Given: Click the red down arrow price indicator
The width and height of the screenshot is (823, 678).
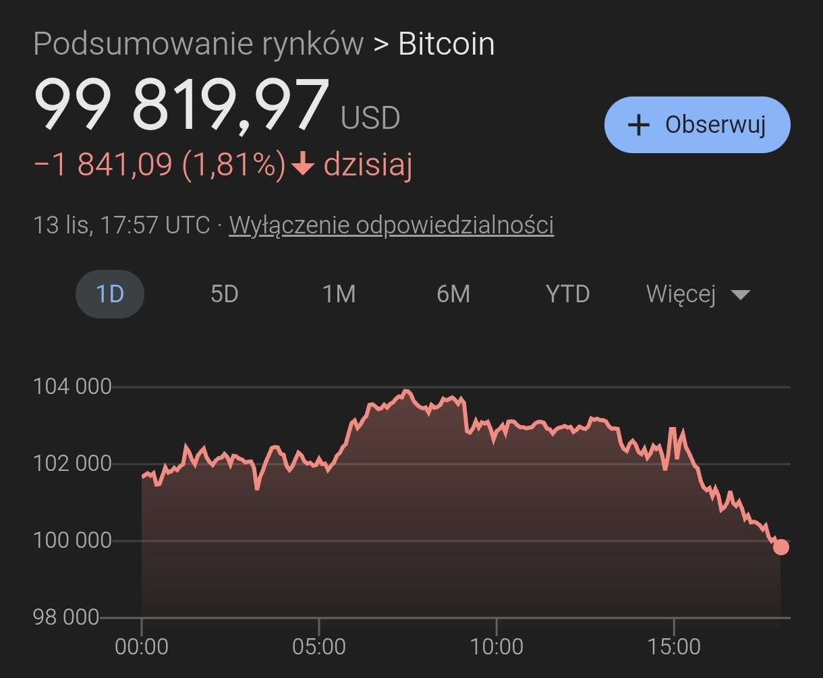Looking at the screenshot, I should tap(303, 165).
